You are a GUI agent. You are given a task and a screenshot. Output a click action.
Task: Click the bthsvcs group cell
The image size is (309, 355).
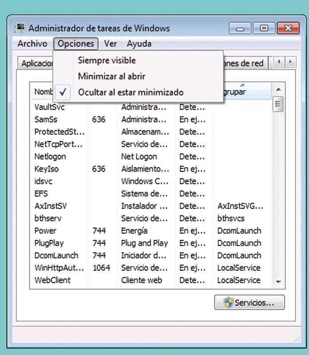(231, 218)
